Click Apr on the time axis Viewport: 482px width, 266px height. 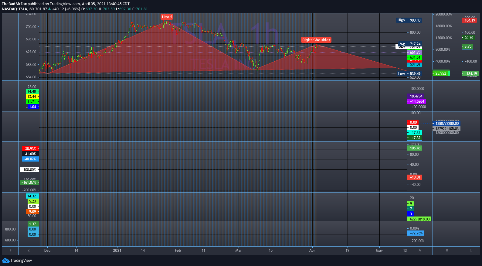coord(312,251)
